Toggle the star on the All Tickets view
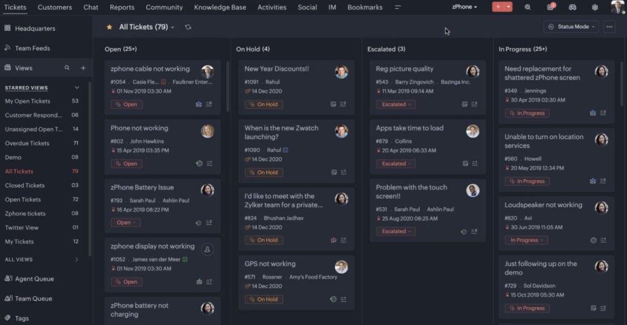The width and height of the screenshot is (627, 325). pyautogui.click(x=109, y=27)
